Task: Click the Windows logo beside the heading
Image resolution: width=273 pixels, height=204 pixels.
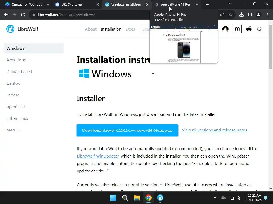Action: [84, 73]
